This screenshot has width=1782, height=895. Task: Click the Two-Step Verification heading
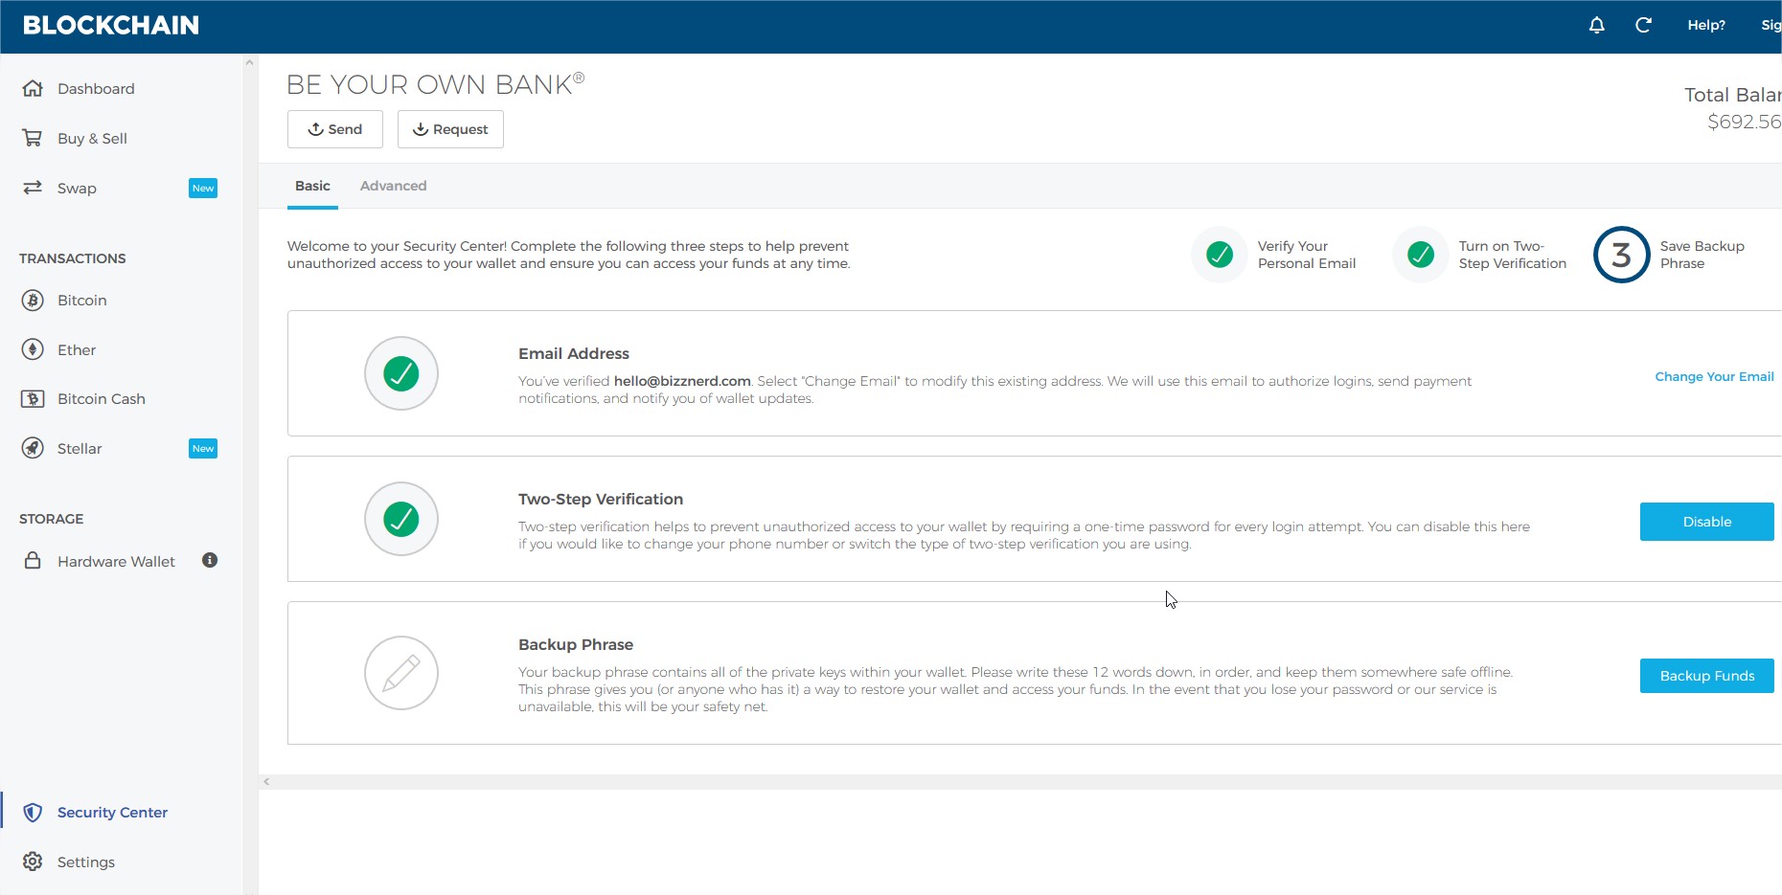(601, 499)
